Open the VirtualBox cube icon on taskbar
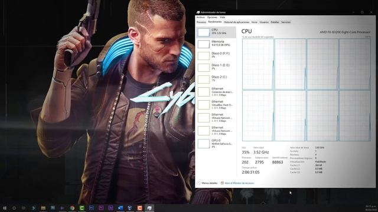This screenshot has height=212, width=378. click(x=130, y=208)
